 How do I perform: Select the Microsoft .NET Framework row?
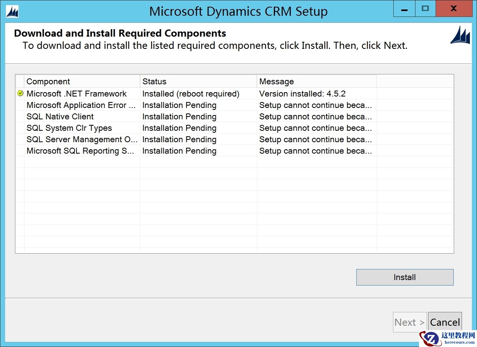[76, 93]
